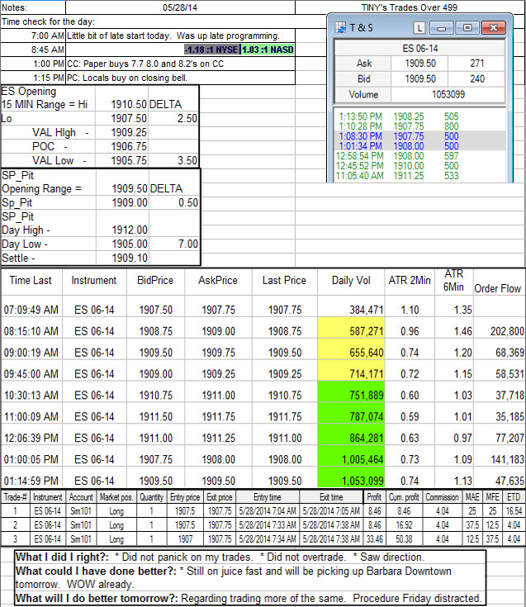Viewport: 526px width, 607px height.
Task: Click the VAL Low value 1905.75
Action: click(x=129, y=160)
